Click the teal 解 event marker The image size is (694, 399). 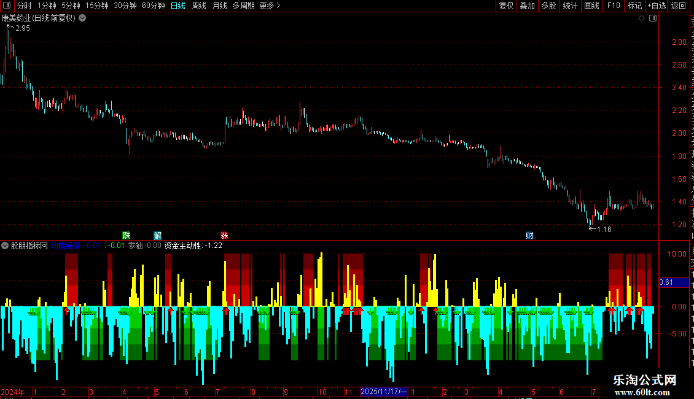(x=158, y=235)
